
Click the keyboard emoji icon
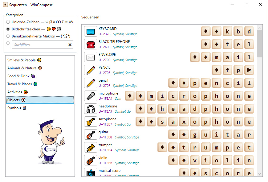[x=91, y=32]
